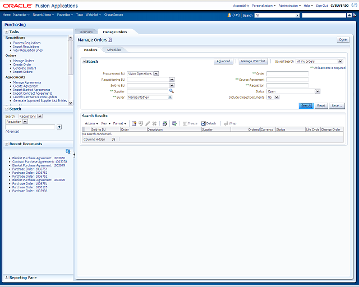Expand the Reporting Pane
The image size is (359, 287).
pos(7,277)
